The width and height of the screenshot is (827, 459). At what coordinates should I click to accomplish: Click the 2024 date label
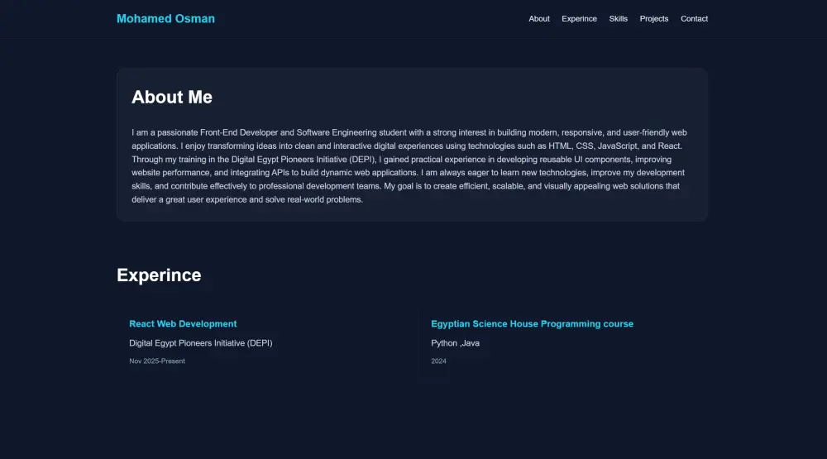tap(438, 361)
